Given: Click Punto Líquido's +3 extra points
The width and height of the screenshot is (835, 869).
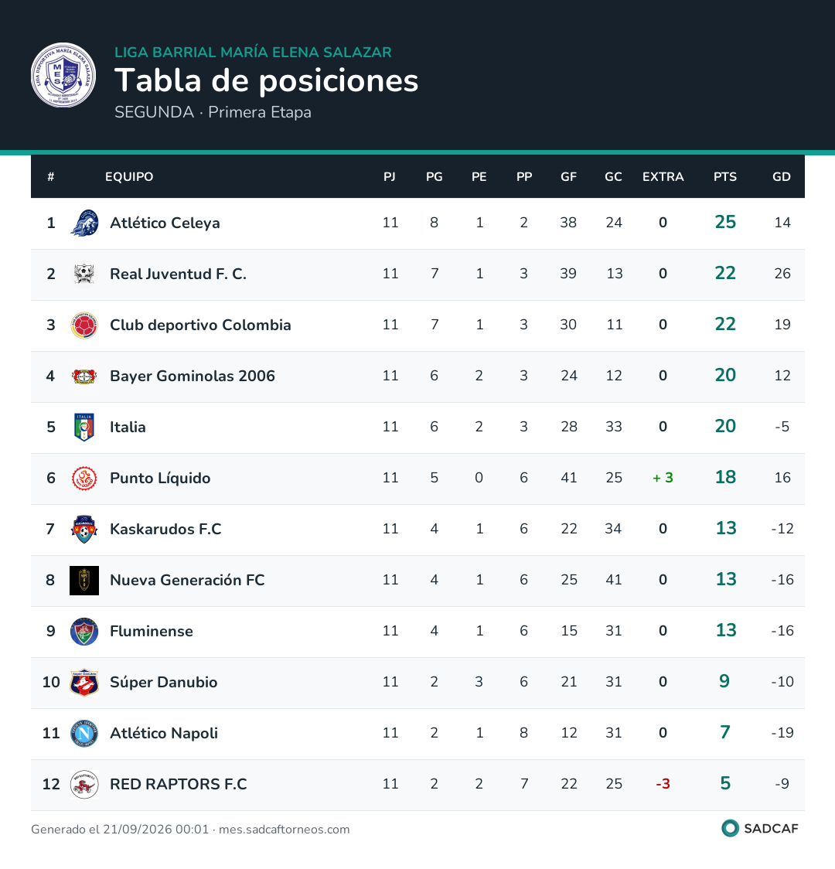Looking at the screenshot, I should click(663, 478).
